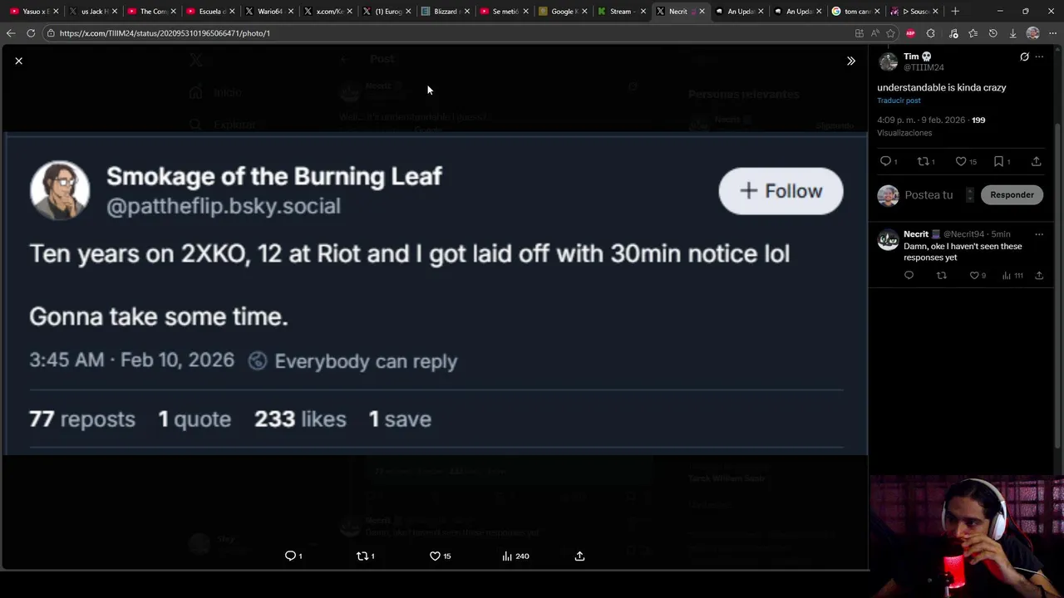View analytics showing 240 views
1064x598 pixels.
(508, 556)
